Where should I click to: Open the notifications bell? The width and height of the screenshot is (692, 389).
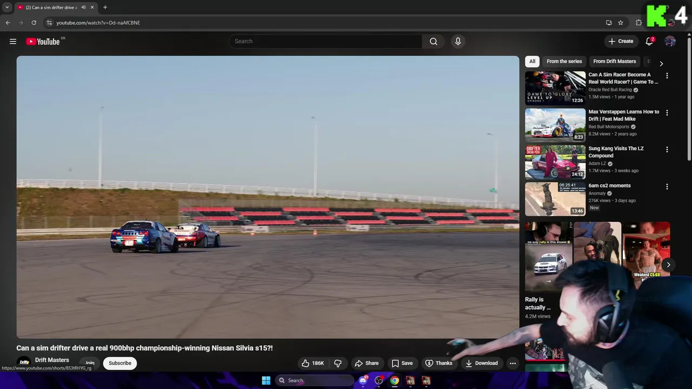(649, 42)
